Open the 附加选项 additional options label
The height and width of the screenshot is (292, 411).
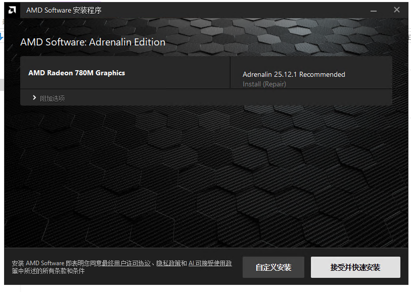[52, 99]
